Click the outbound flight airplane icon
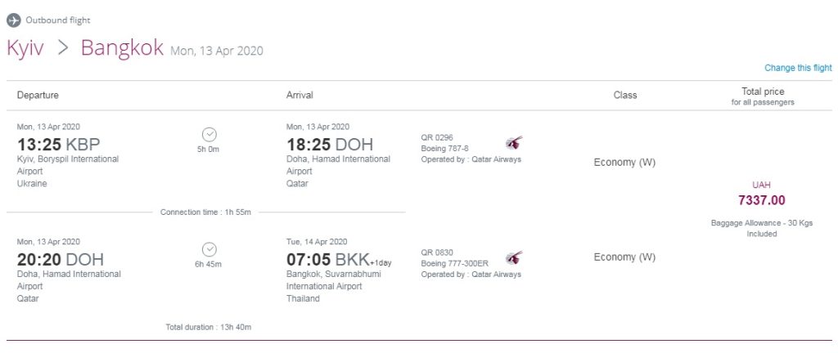Viewport: 838px width, 353px height. pyautogui.click(x=13, y=20)
